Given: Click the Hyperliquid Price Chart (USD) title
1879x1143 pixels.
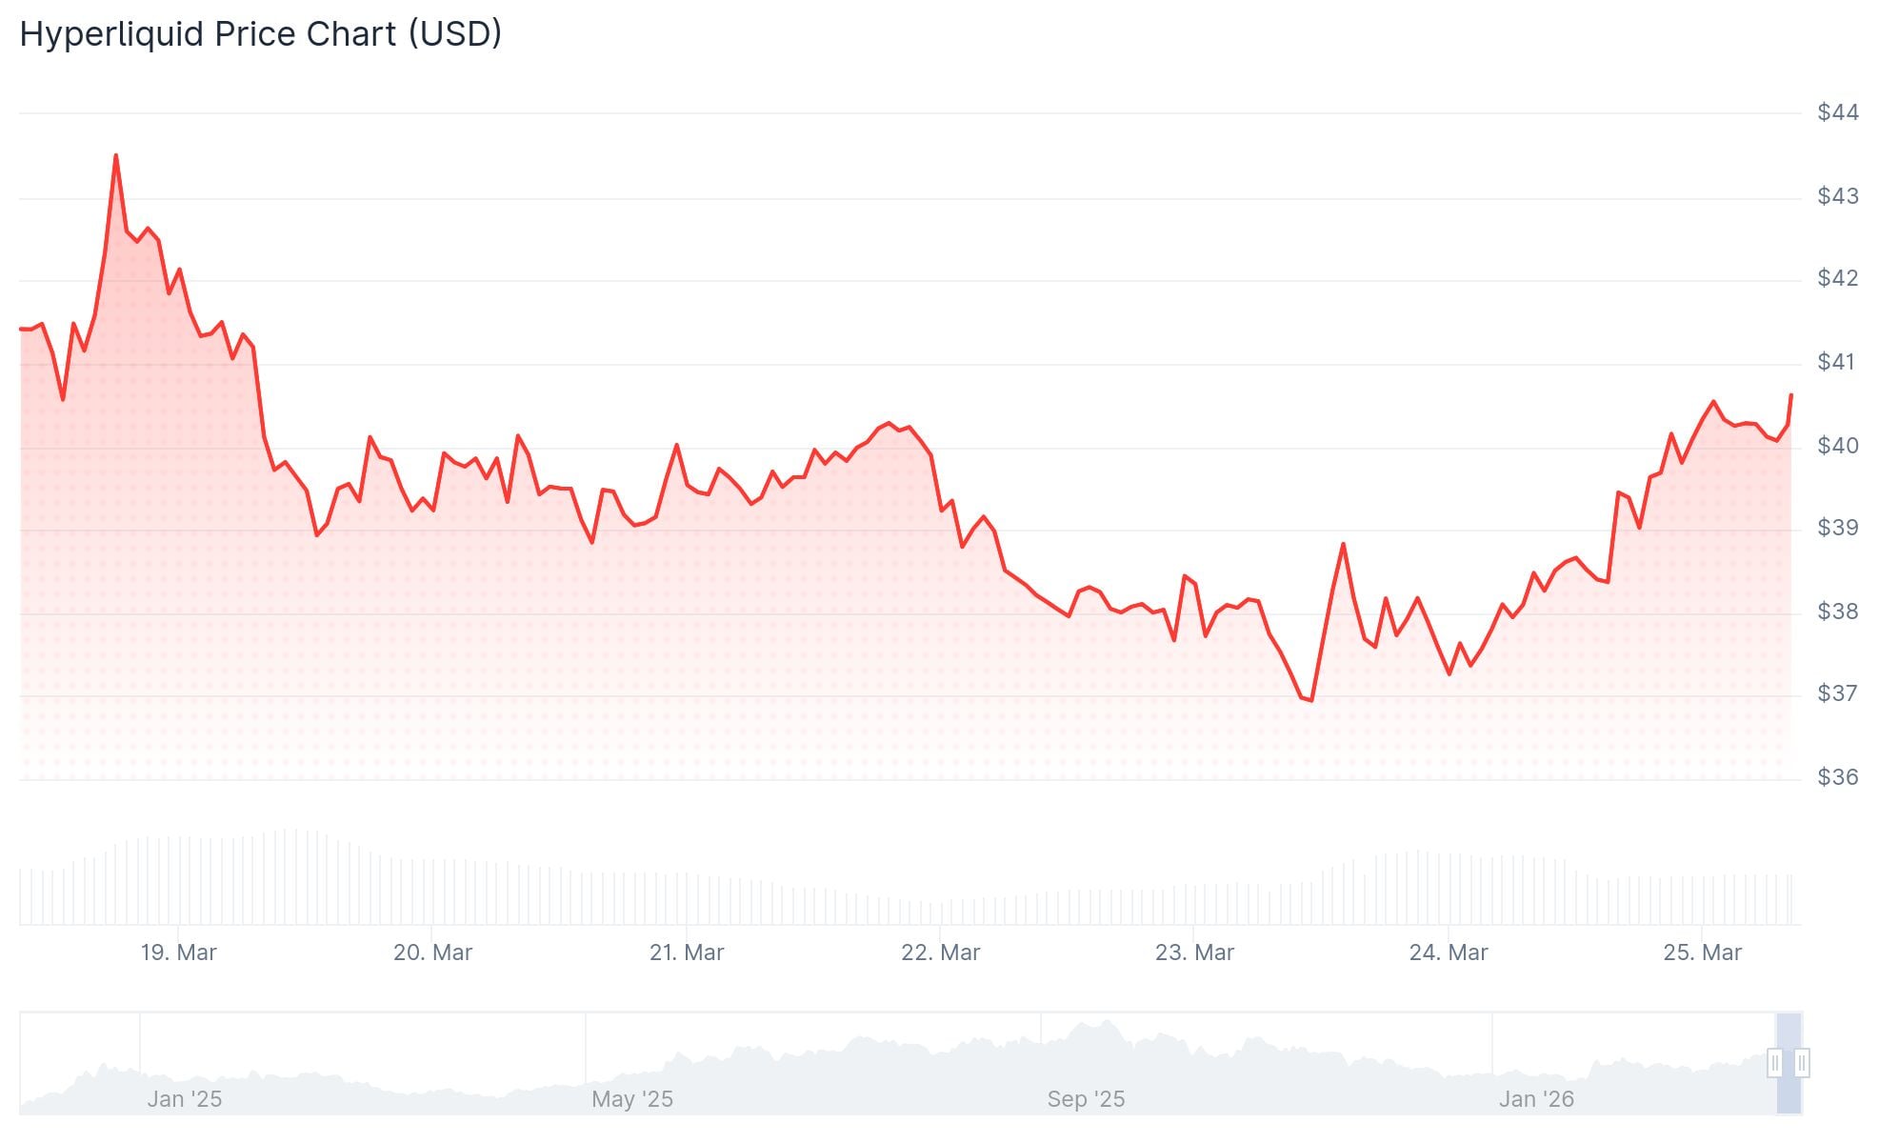Looking at the screenshot, I should [x=260, y=34].
